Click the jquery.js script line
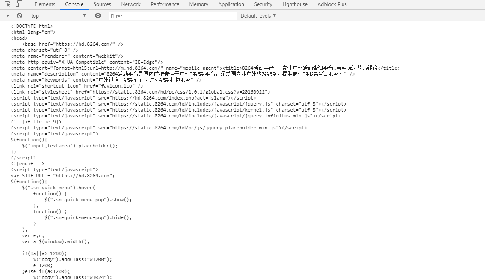Screen dimensions: 485x279 tap(178, 104)
